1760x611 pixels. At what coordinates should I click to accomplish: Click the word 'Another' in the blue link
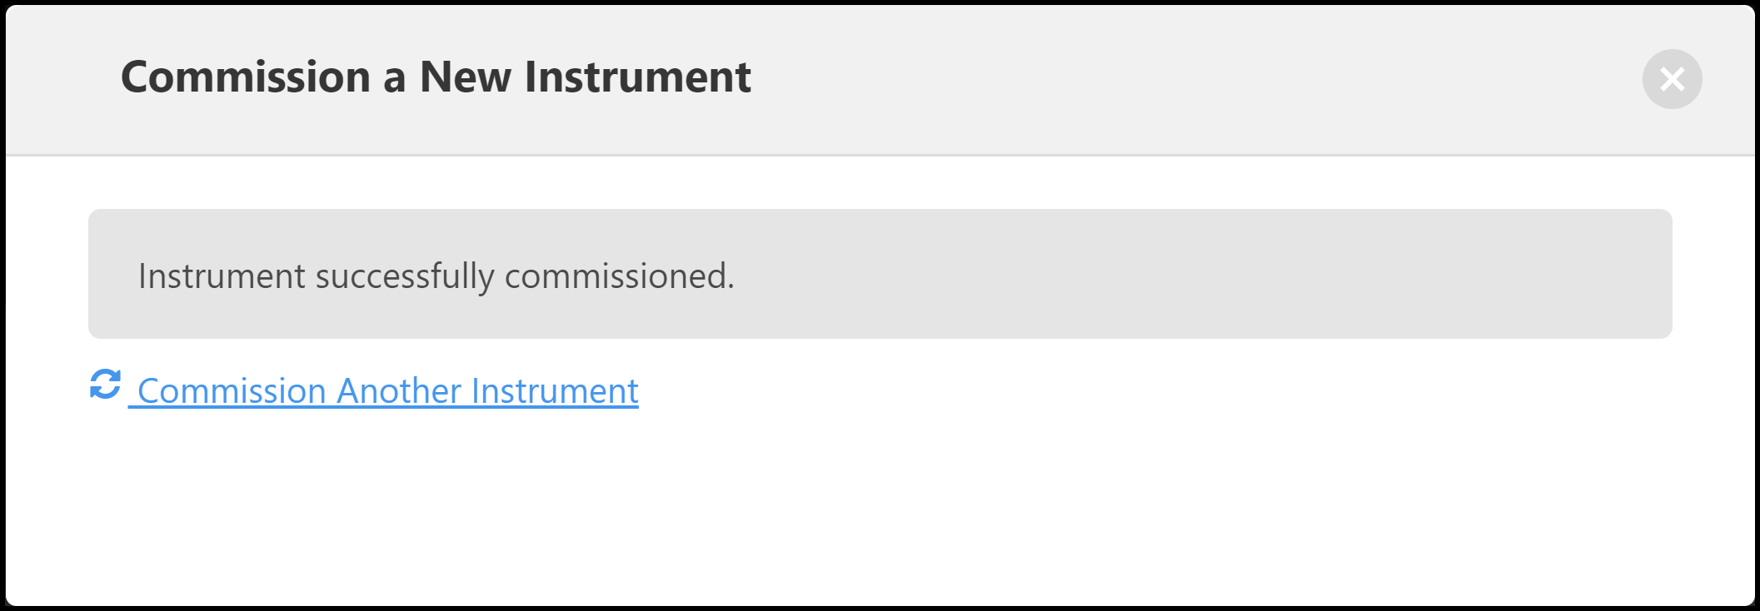398,391
